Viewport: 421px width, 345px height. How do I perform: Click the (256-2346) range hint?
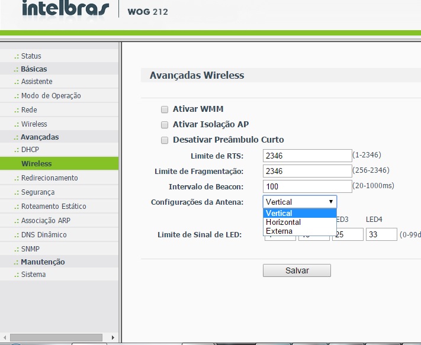371,170
